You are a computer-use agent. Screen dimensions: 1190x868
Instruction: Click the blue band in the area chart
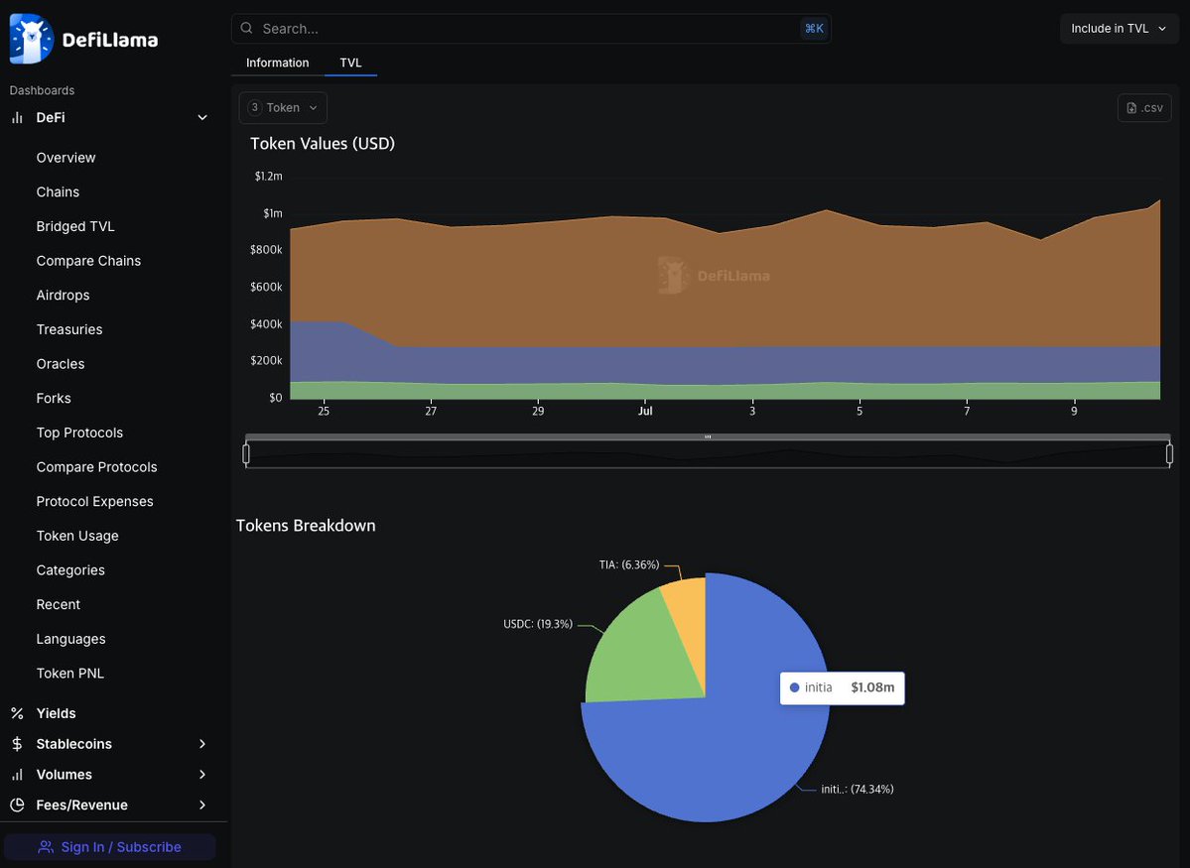(725, 365)
